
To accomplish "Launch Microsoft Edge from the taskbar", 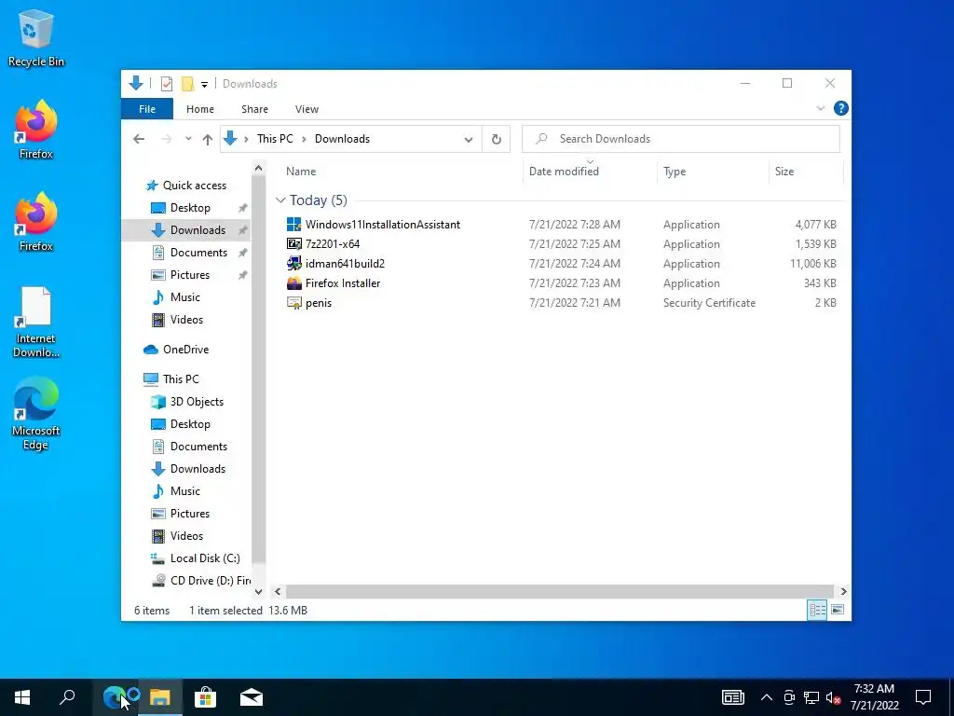I will coord(115,697).
